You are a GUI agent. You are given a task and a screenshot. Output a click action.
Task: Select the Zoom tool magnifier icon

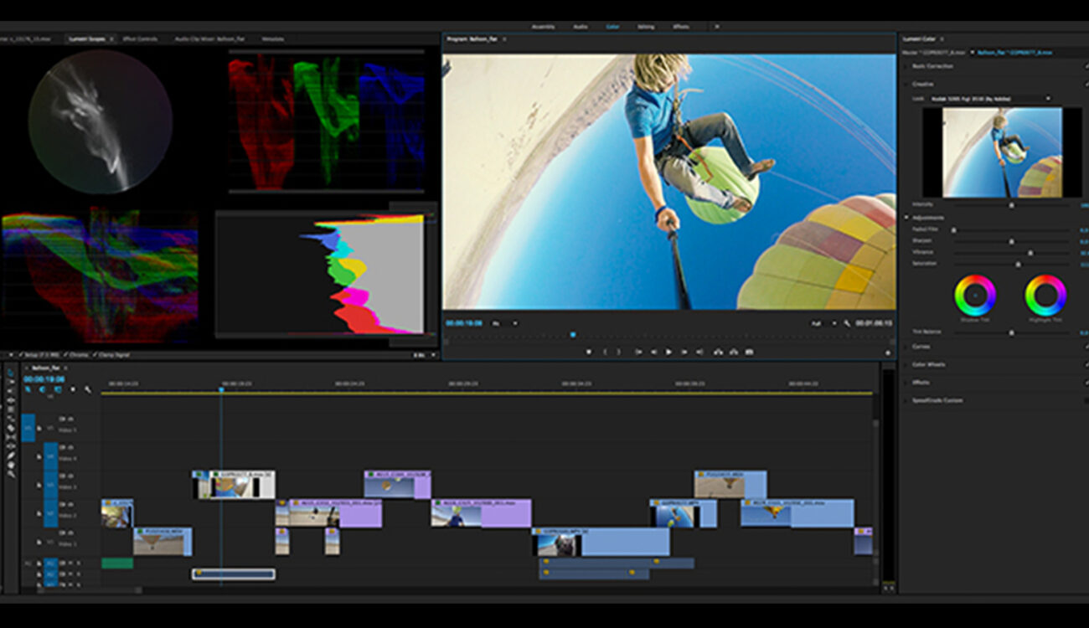11,474
